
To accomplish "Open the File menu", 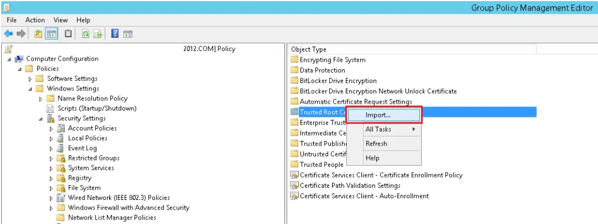I will 11,20.
